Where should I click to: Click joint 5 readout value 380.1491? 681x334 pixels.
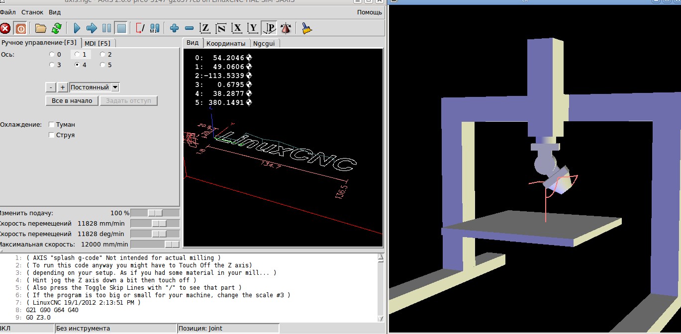(226, 103)
